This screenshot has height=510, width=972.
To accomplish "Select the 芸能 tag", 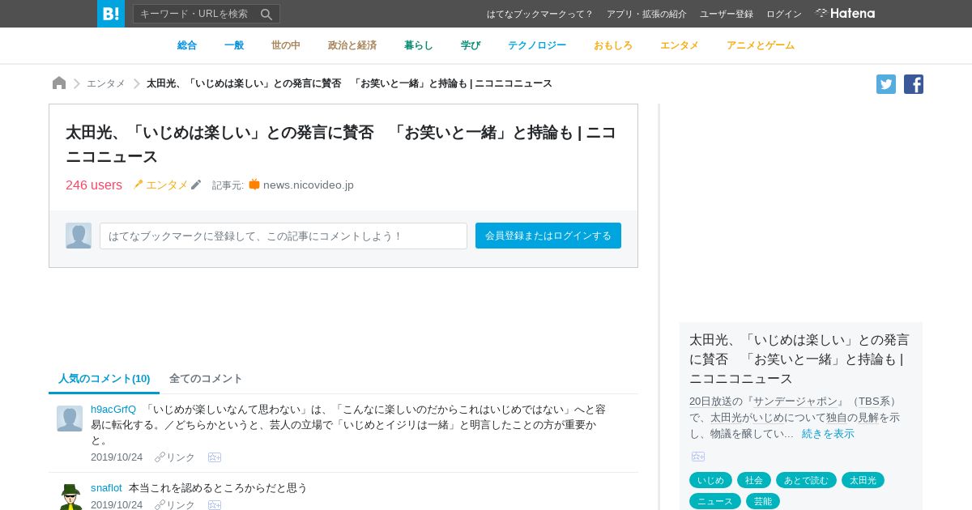I will [x=763, y=501].
